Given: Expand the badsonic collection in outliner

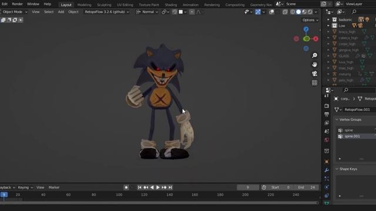Looking at the screenshot, I should tap(328, 19).
